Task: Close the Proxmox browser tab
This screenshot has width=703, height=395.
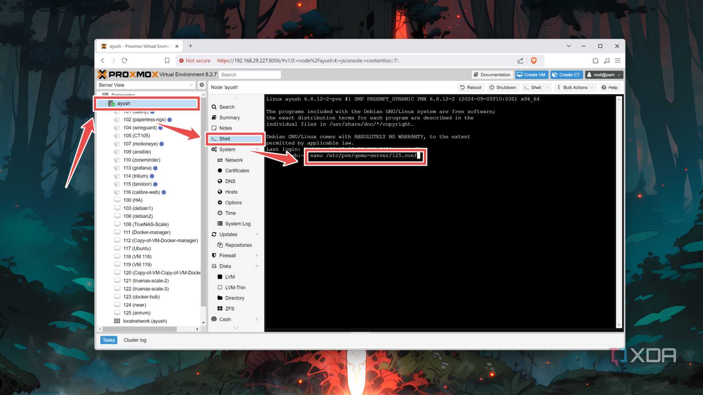Action: (x=177, y=46)
